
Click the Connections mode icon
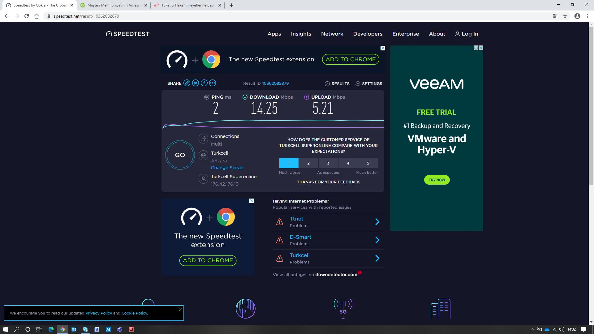pos(203,139)
